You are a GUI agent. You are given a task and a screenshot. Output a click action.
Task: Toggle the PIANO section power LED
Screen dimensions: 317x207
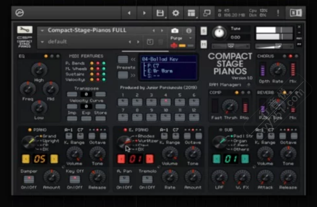pyautogui.click(x=30, y=130)
